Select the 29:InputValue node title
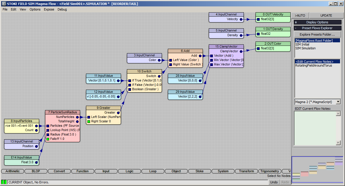 185,92
